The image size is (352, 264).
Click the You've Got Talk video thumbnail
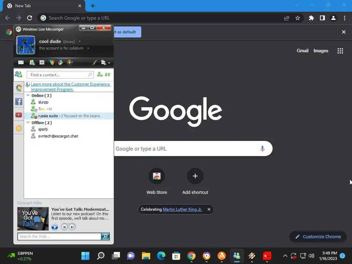point(33,218)
